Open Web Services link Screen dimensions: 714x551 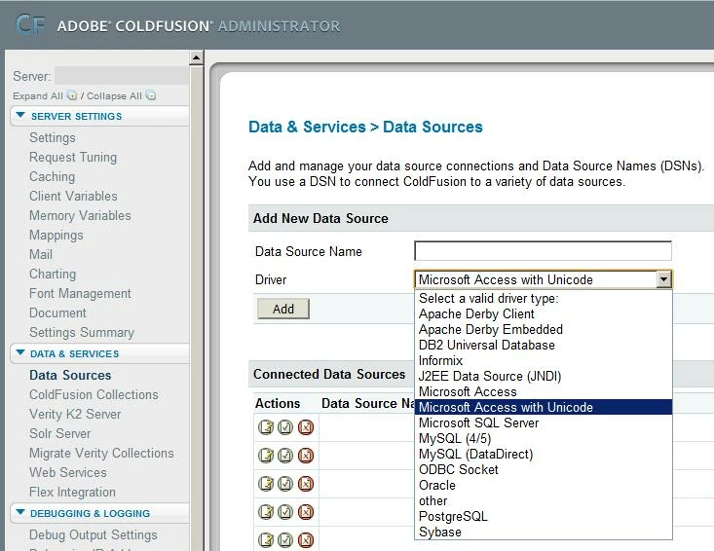(x=68, y=473)
